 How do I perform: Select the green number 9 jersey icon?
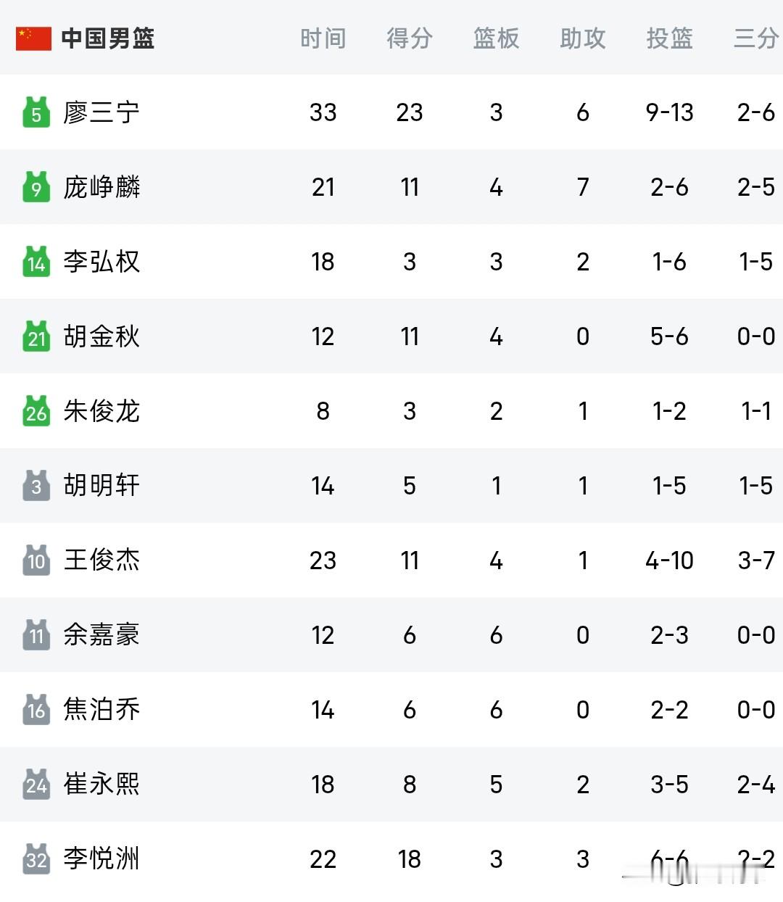[x=36, y=187]
